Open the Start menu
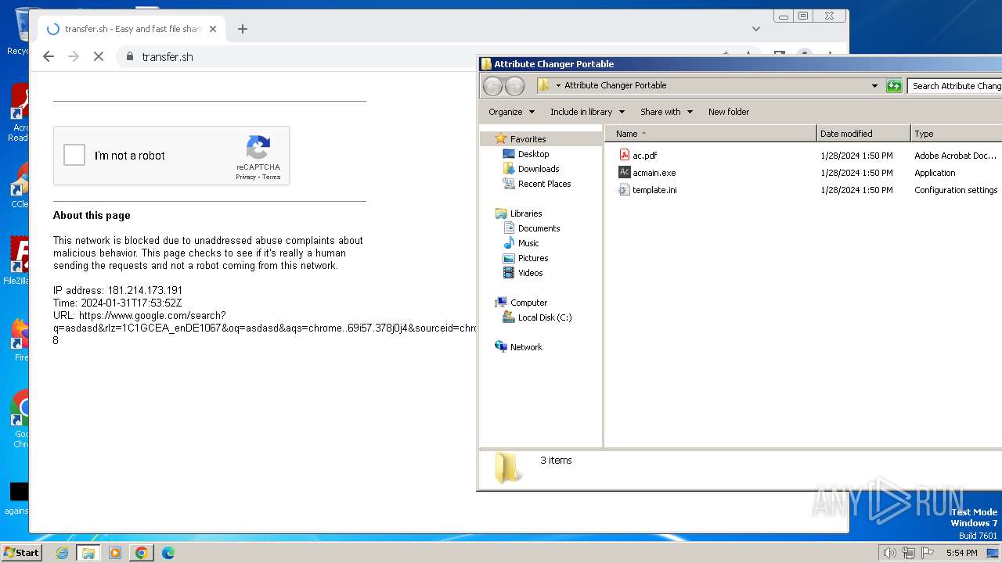Screen dimensions: 1002x563 [x=21, y=553]
